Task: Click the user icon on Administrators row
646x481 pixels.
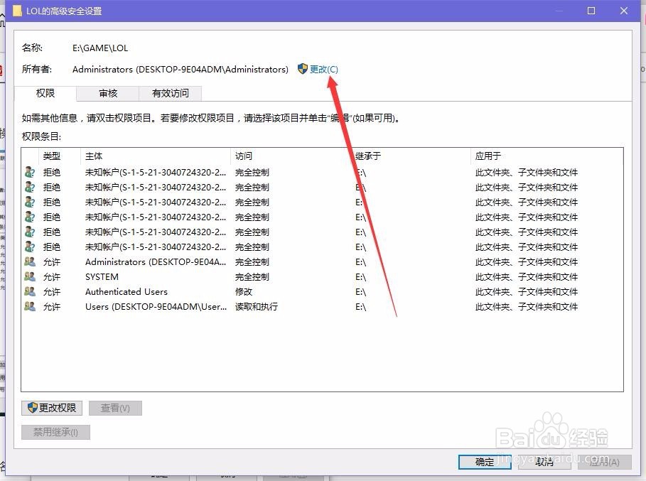Action: click(30, 261)
